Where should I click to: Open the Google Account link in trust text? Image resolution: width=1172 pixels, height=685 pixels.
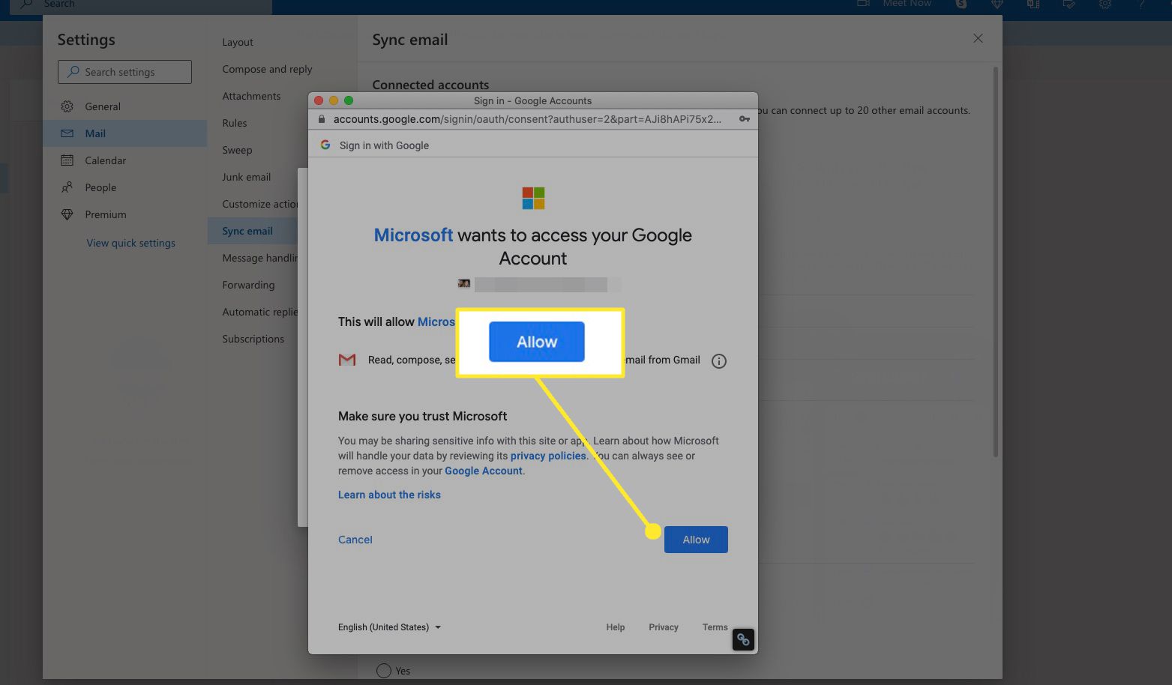pos(484,471)
